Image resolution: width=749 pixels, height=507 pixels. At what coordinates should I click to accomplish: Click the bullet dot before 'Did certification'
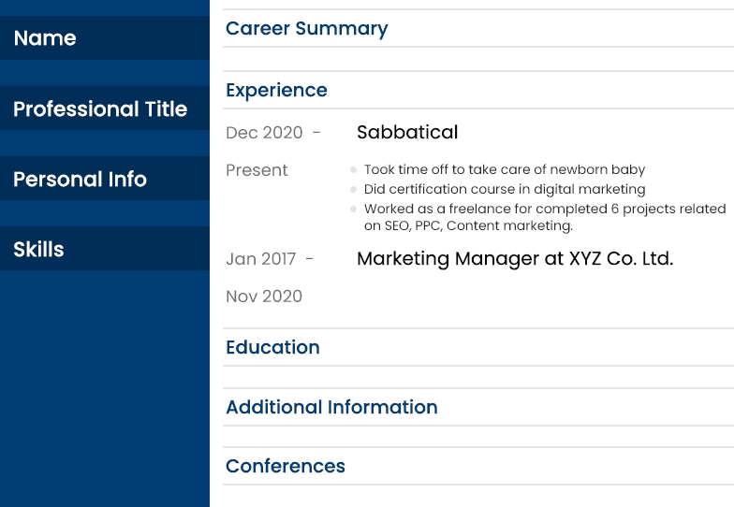(x=353, y=189)
